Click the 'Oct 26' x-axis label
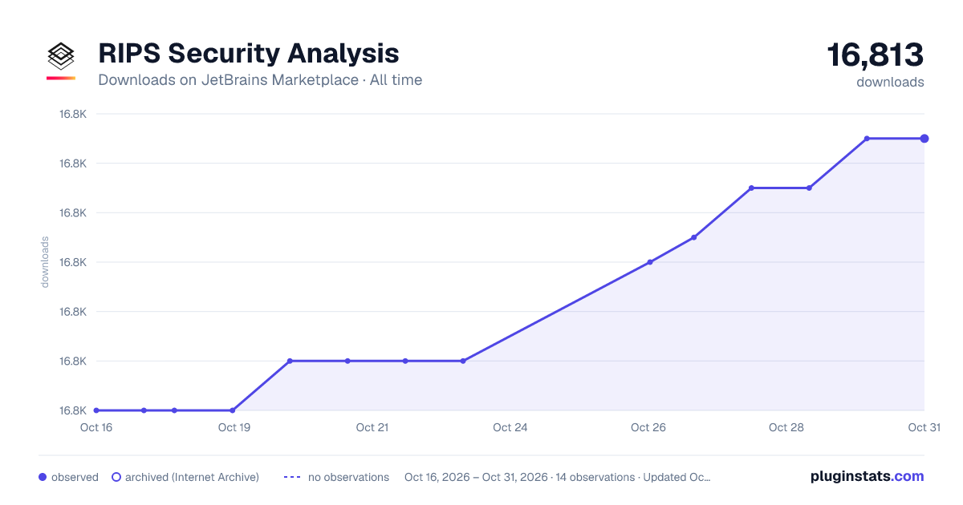This screenshot has height=505, width=963. pos(648,427)
